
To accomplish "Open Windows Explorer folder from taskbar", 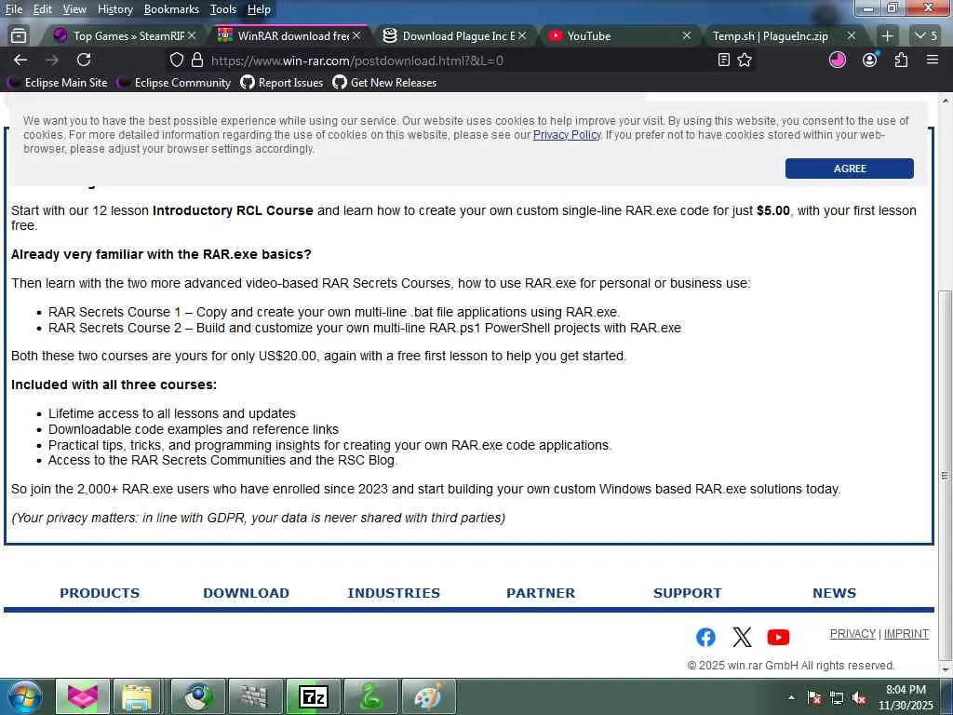I will [138, 696].
